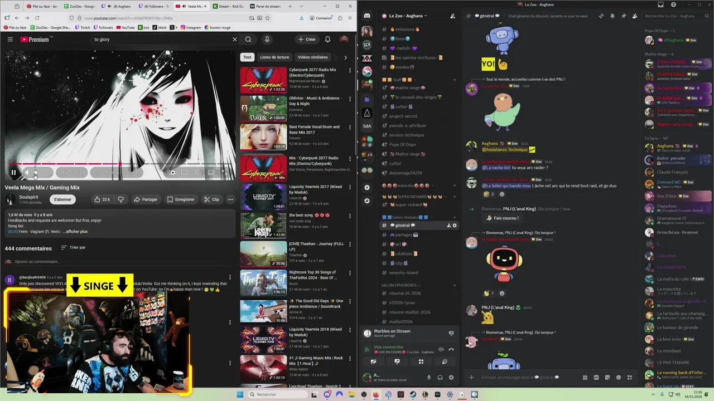Open YouTube notifications bell
Viewport: 714px width, 401px height.
click(x=328, y=40)
